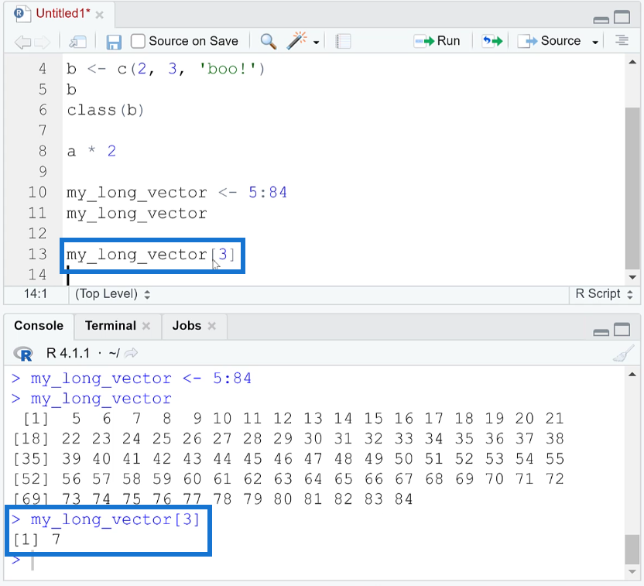The width and height of the screenshot is (644, 586).
Task: Maximize the source editor pane
Action: (622, 17)
